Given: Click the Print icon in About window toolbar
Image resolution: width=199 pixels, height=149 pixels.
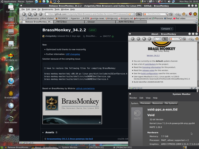Looking at the screenshot, I should coord(191,39).
